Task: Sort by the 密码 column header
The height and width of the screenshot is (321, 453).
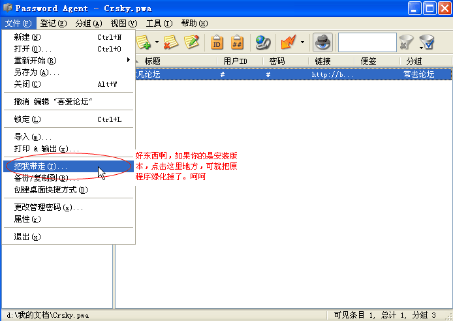Action: coord(286,61)
